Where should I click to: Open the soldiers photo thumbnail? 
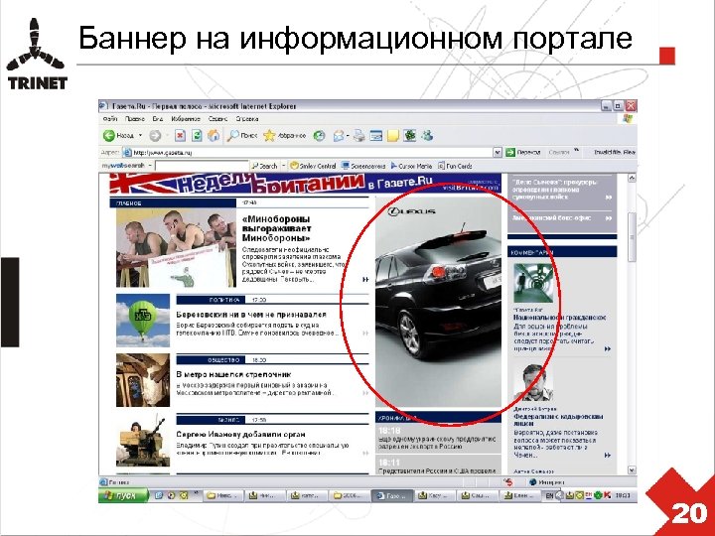(x=176, y=248)
